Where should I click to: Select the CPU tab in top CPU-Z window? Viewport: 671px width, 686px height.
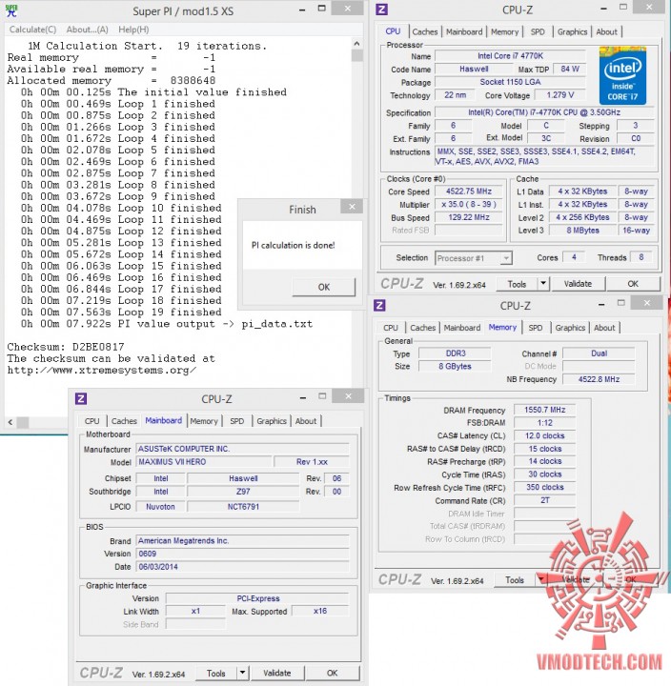click(393, 31)
